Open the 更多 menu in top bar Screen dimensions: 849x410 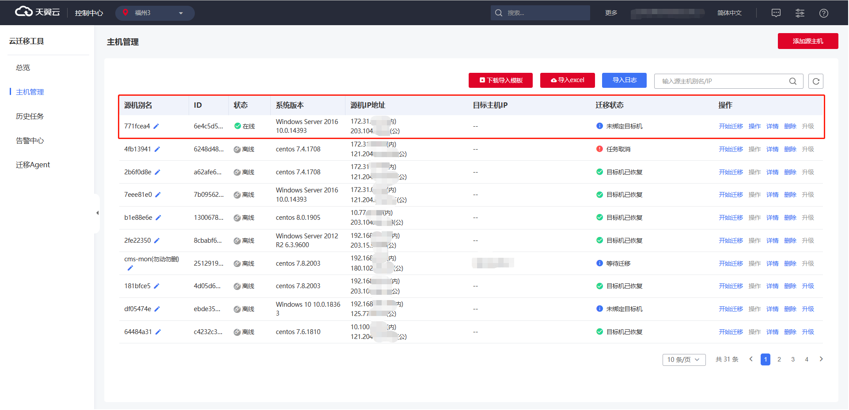pyautogui.click(x=612, y=13)
